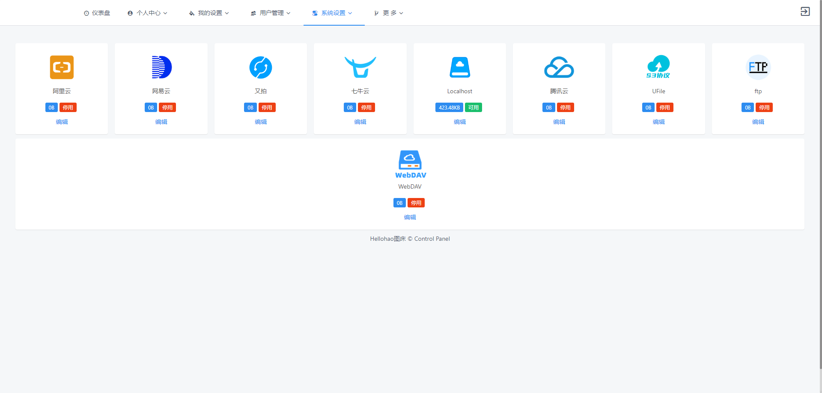Screen dimensions: 822x393
Task: Click the 停用 status tag on WebDAV
Action: pyautogui.click(x=416, y=203)
